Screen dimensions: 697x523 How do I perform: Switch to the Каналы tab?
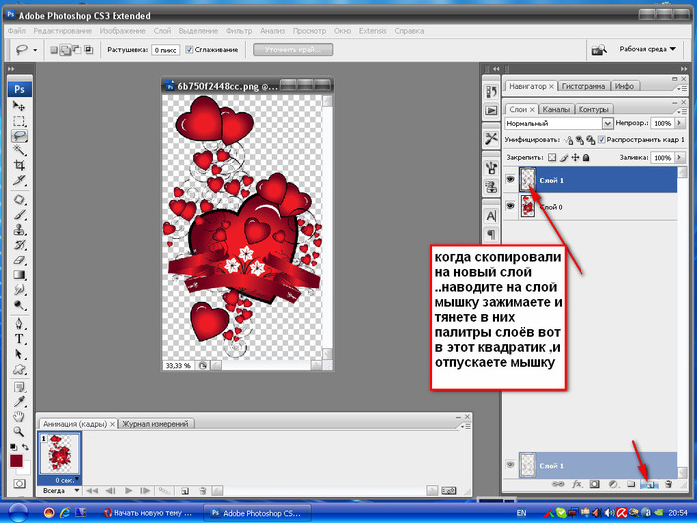click(x=555, y=109)
